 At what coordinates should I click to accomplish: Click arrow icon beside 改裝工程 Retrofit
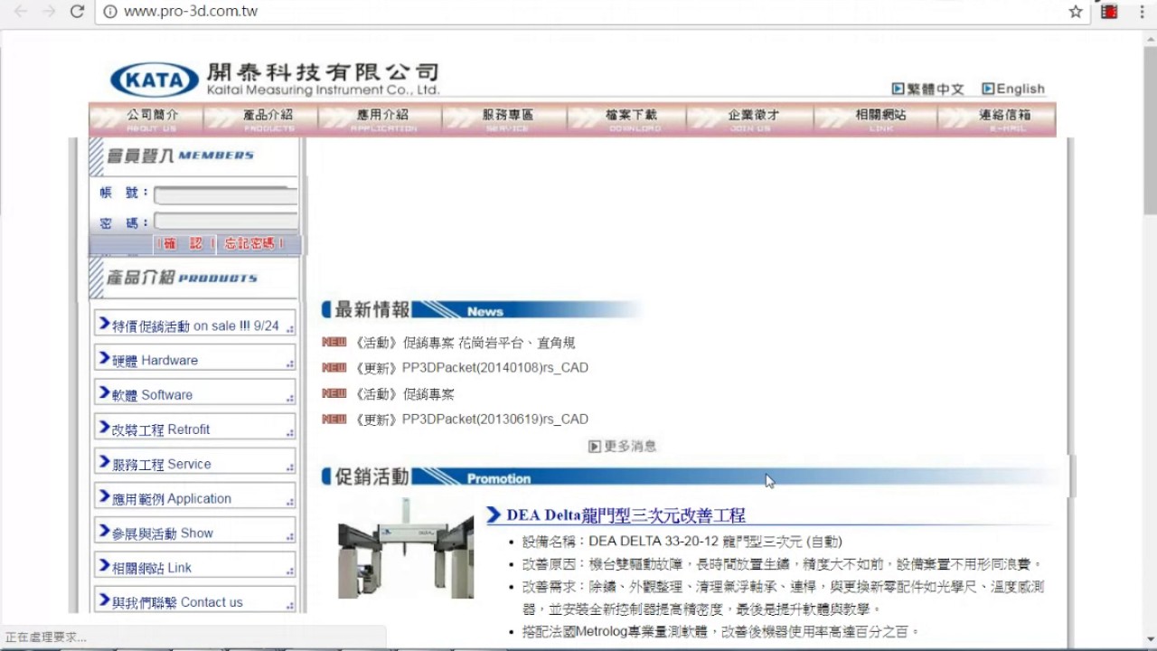click(x=104, y=428)
